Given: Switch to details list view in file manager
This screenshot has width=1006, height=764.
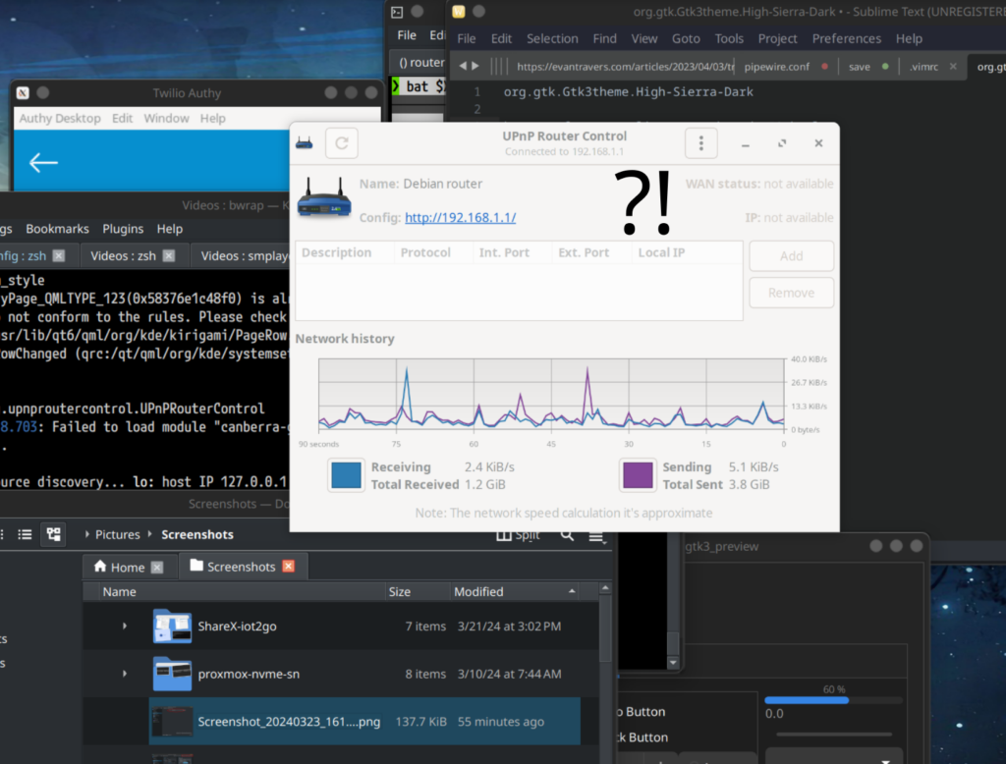Looking at the screenshot, I should [x=26, y=535].
